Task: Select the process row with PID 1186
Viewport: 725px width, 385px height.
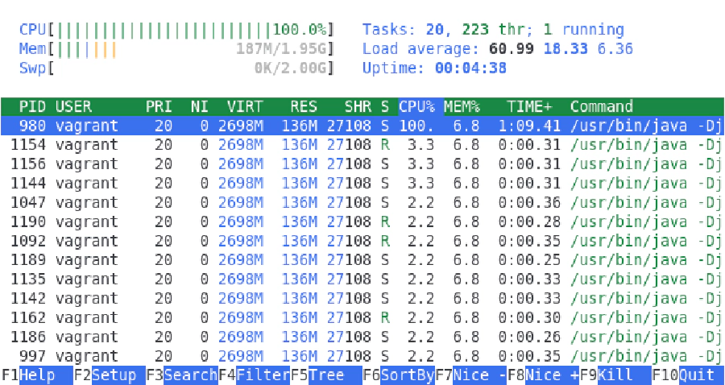Action: 362,337
